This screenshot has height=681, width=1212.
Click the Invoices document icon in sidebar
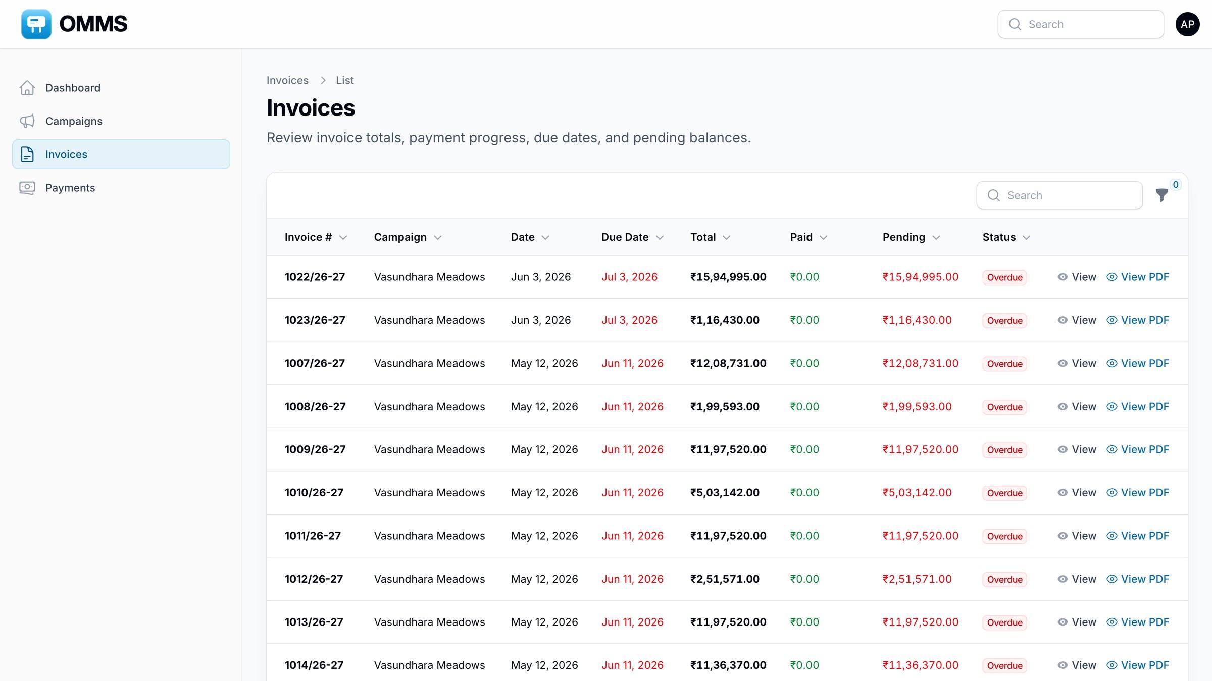click(27, 154)
